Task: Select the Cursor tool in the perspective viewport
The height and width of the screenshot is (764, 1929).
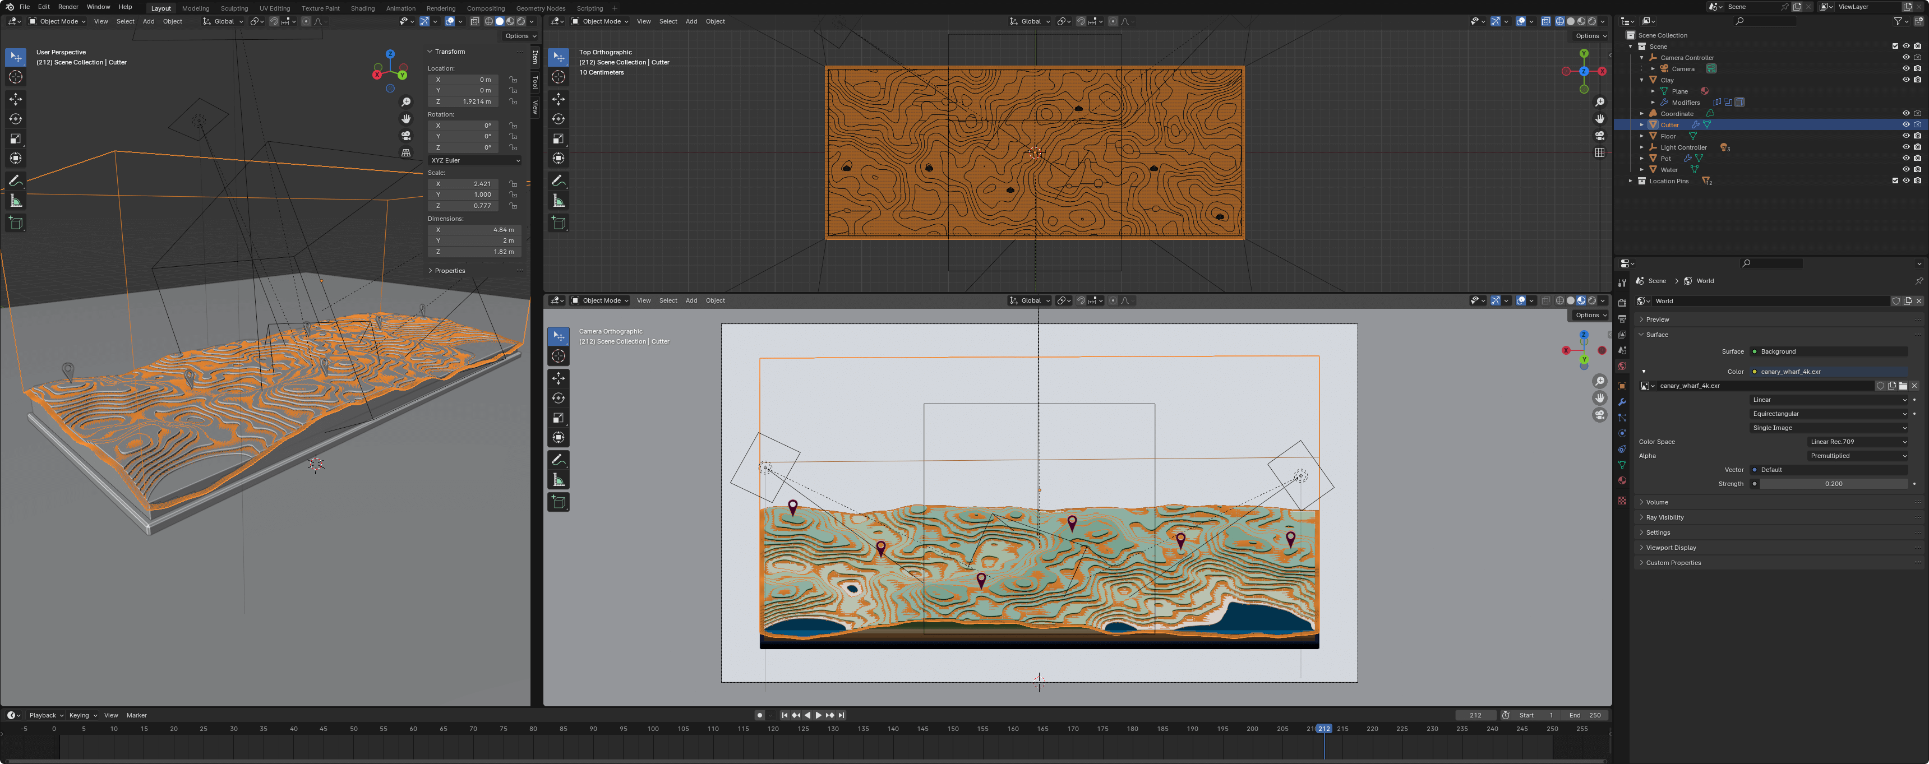Action: [x=16, y=77]
